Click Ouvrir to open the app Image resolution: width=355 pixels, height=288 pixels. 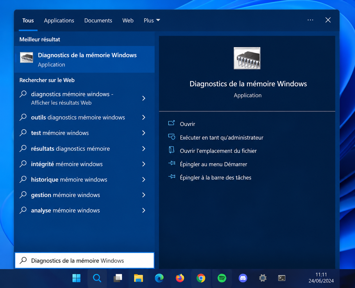[187, 124]
